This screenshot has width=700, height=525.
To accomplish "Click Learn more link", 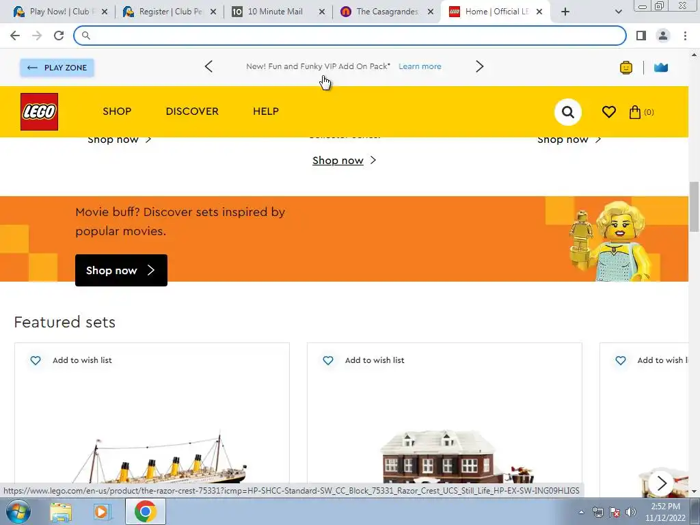I will click(420, 66).
